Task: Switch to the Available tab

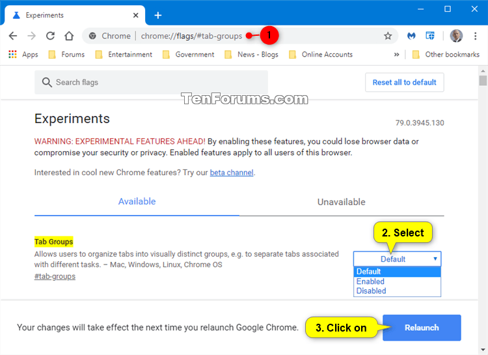Action: (137, 201)
